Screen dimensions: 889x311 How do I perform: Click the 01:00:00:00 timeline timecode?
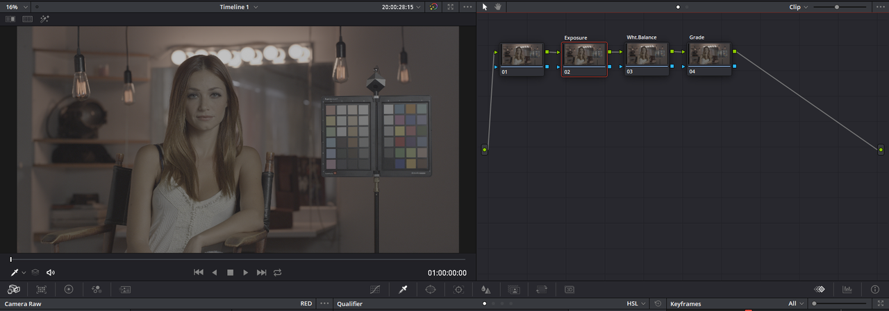coord(447,273)
